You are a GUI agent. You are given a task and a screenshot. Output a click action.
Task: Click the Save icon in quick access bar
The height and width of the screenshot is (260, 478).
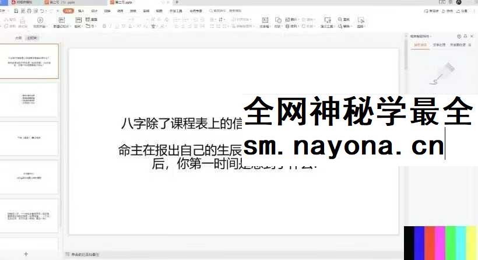tap(16, 11)
